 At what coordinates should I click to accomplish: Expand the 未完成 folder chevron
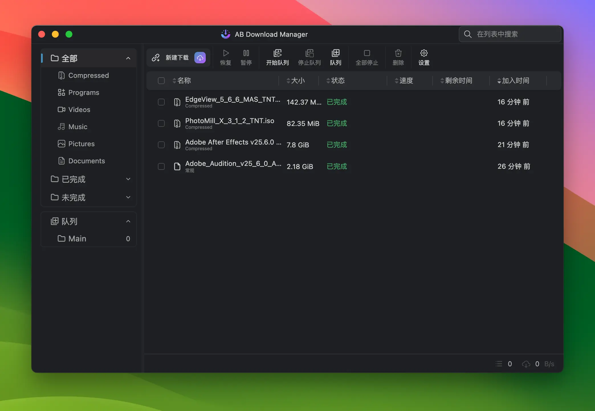tap(128, 197)
